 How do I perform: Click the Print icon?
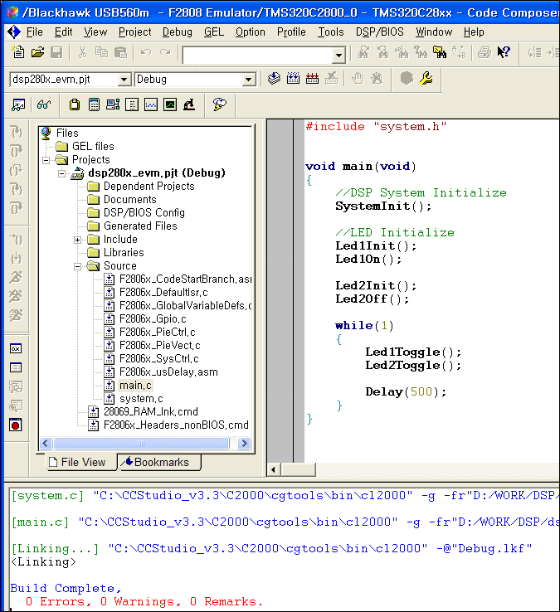tap(485, 52)
